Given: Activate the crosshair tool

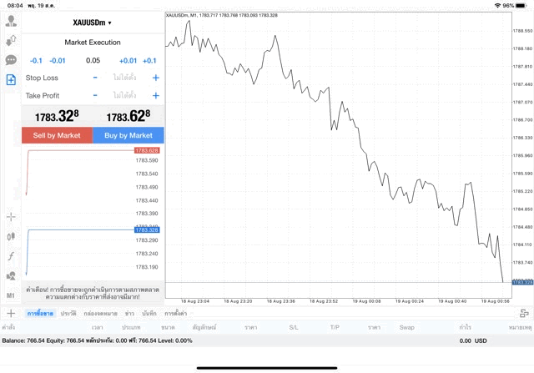Looking at the screenshot, I should point(11,217).
